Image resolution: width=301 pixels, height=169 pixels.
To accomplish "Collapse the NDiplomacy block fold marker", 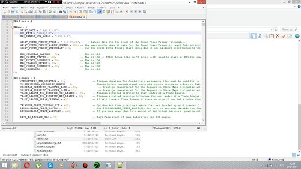I will [13, 78].
